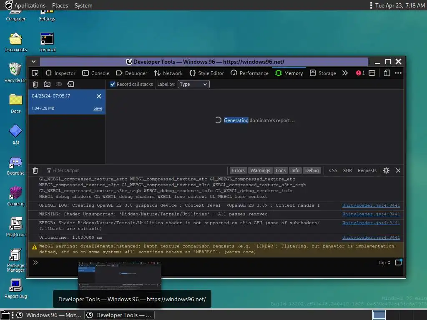Image resolution: width=427 pixels, height=320 pixels.
Task: Uncheck Record call stacks checkbox
Action: tap(113, 84)
